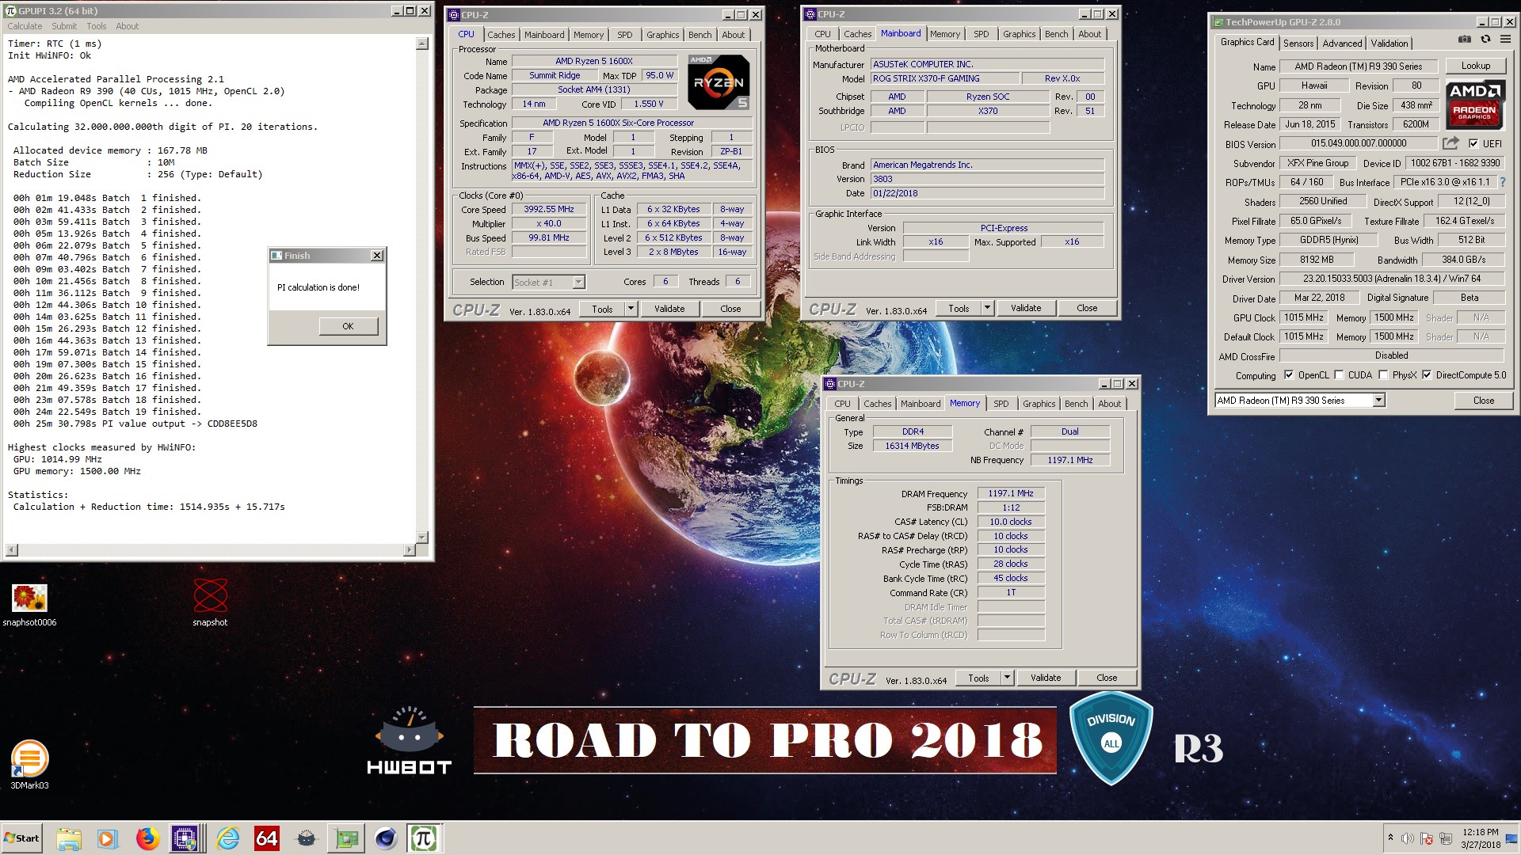Click the network icon in system tray
Viewport: 1521px width, 855px height.
(1446, 838)
